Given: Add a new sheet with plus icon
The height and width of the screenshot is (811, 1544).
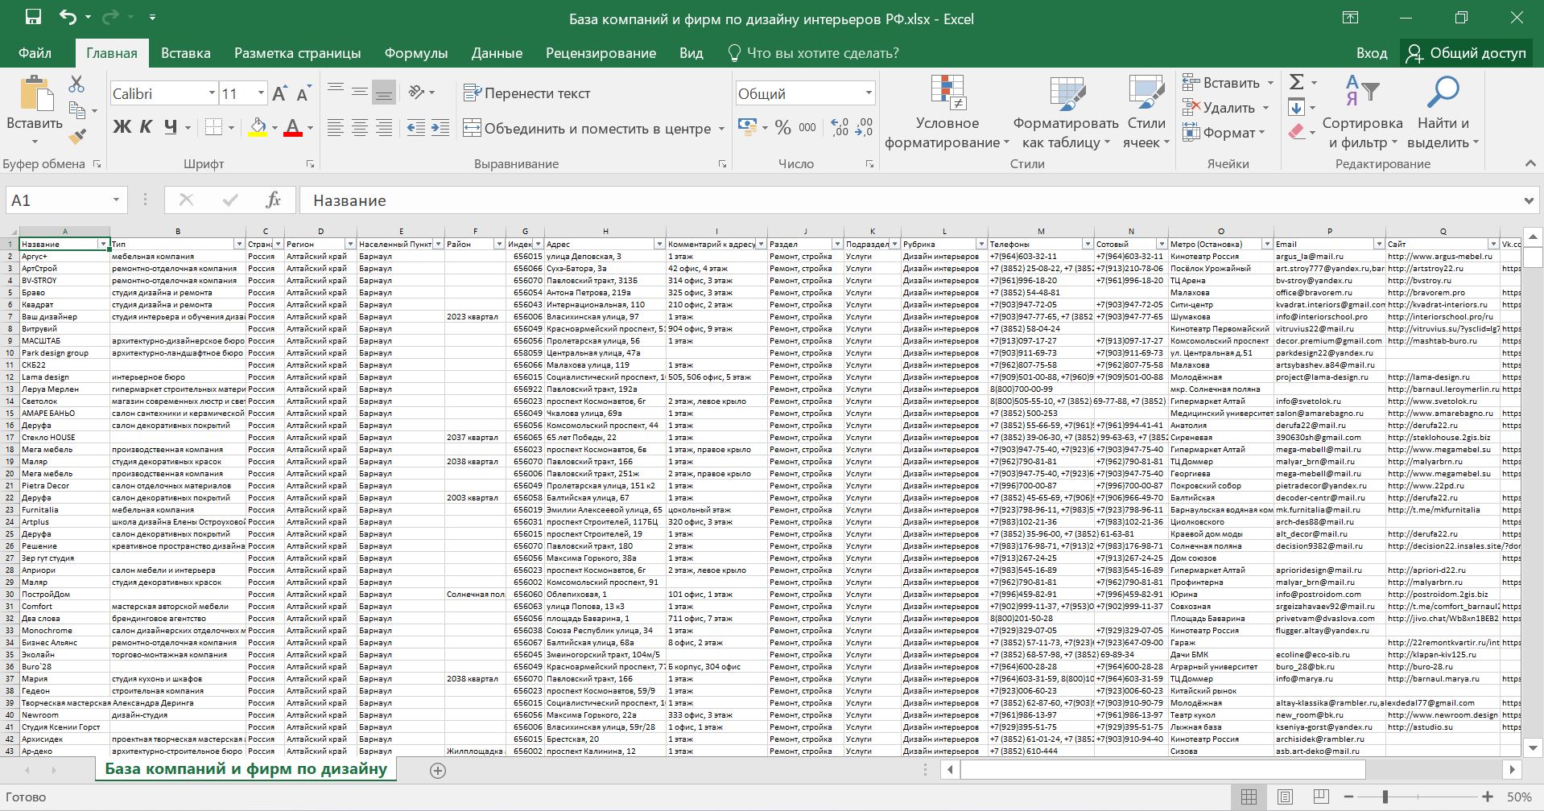Looking at the screenshot, I should click(x=438, y=771).
